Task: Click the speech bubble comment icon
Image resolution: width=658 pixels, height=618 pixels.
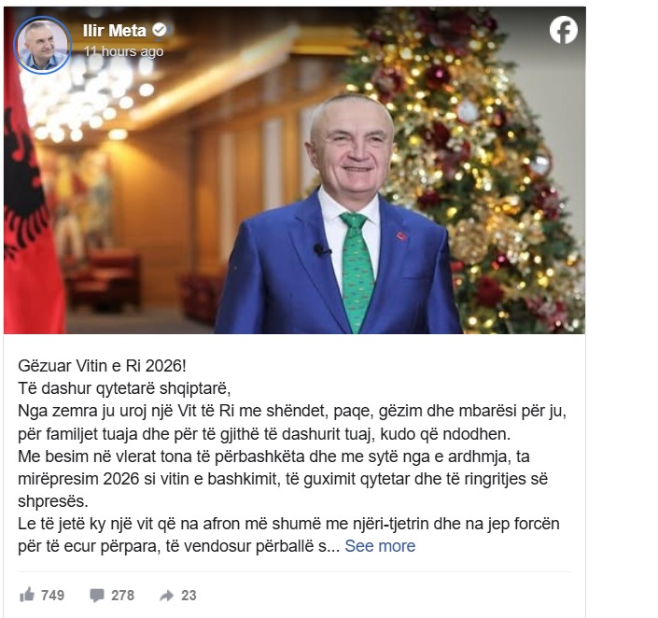Action: 96,596
